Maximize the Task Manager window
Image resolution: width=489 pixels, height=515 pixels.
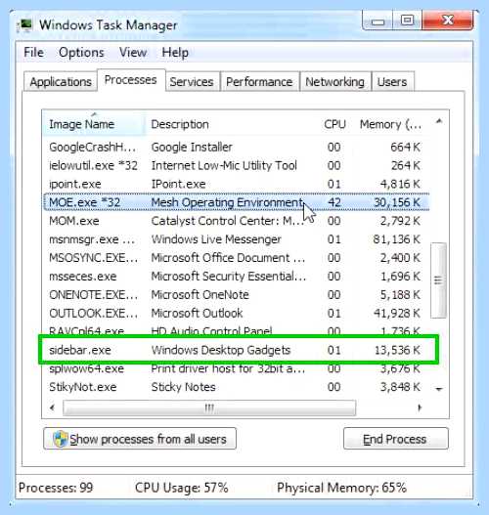(407, 21)
